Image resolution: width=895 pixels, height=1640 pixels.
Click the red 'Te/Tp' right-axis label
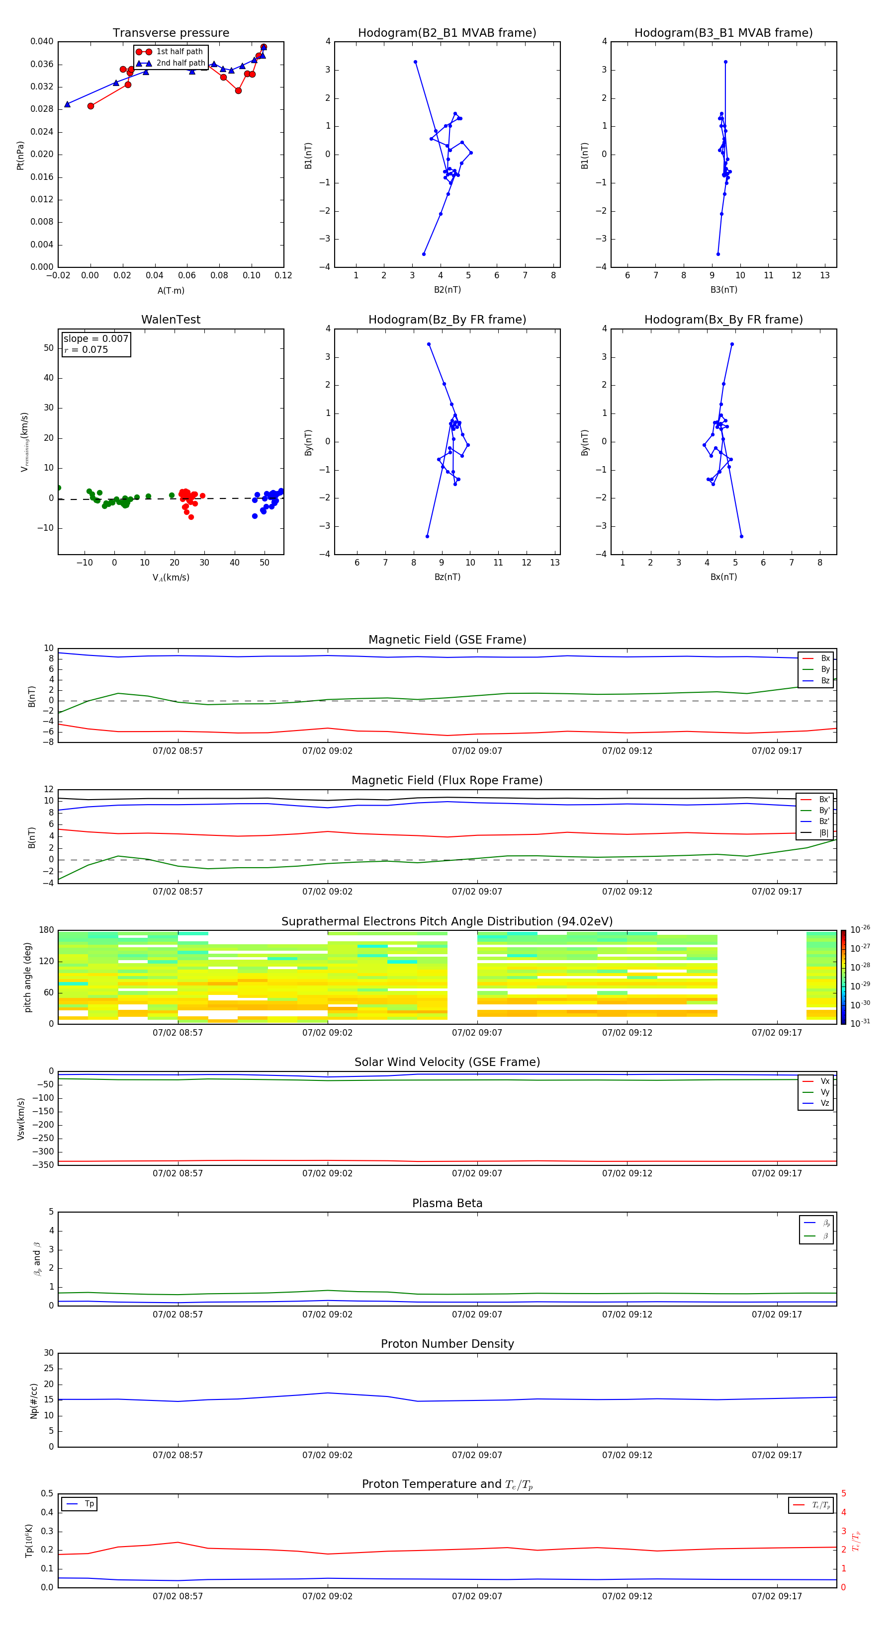856,1541
